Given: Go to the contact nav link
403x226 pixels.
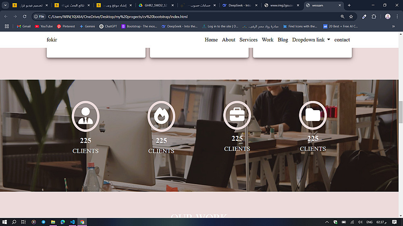Looking at the screenshot, I should (x=342, y=40).
